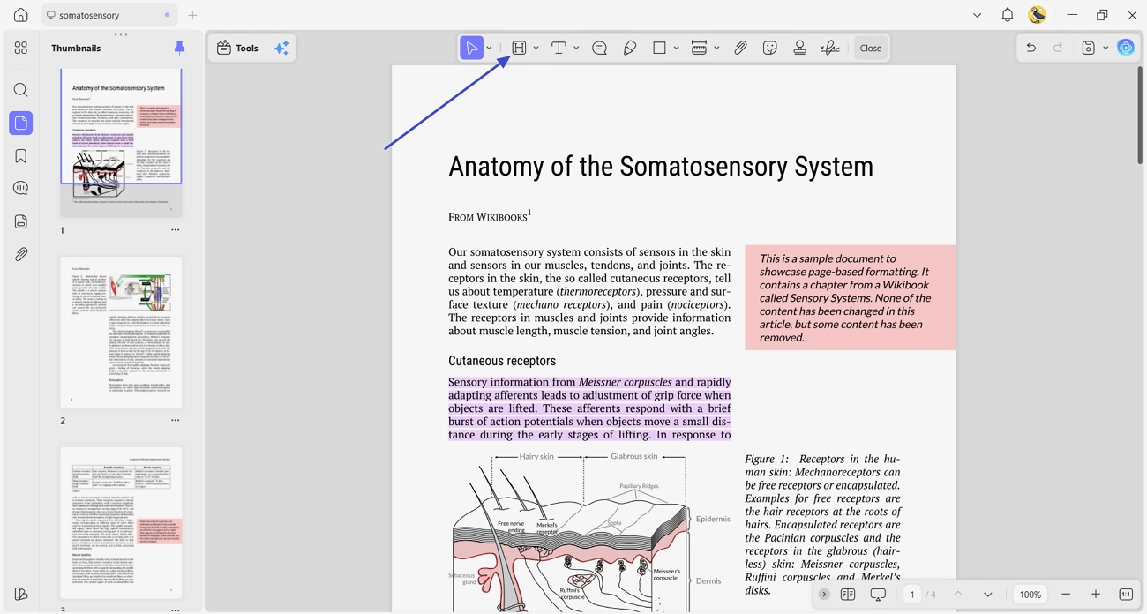The image size is (1147, 614).
Task: Select the text highlight tool
Action: (x=519, y=49)
